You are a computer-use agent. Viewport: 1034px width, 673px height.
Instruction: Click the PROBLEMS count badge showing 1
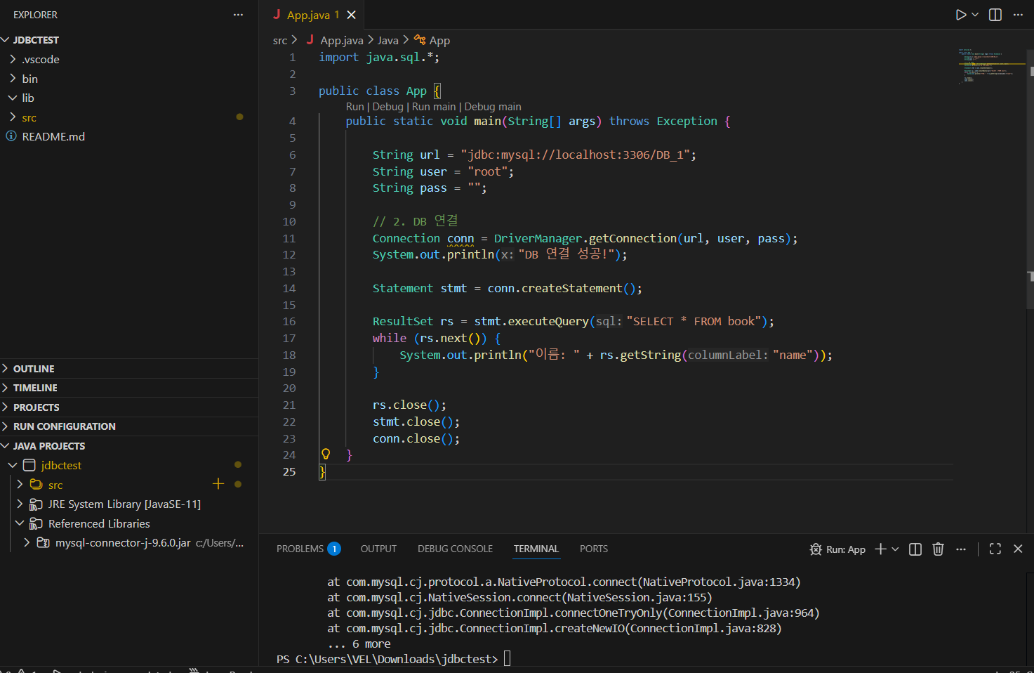pos(334,549)
